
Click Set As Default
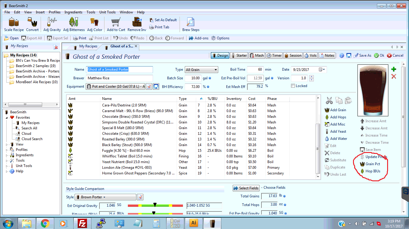163,20
